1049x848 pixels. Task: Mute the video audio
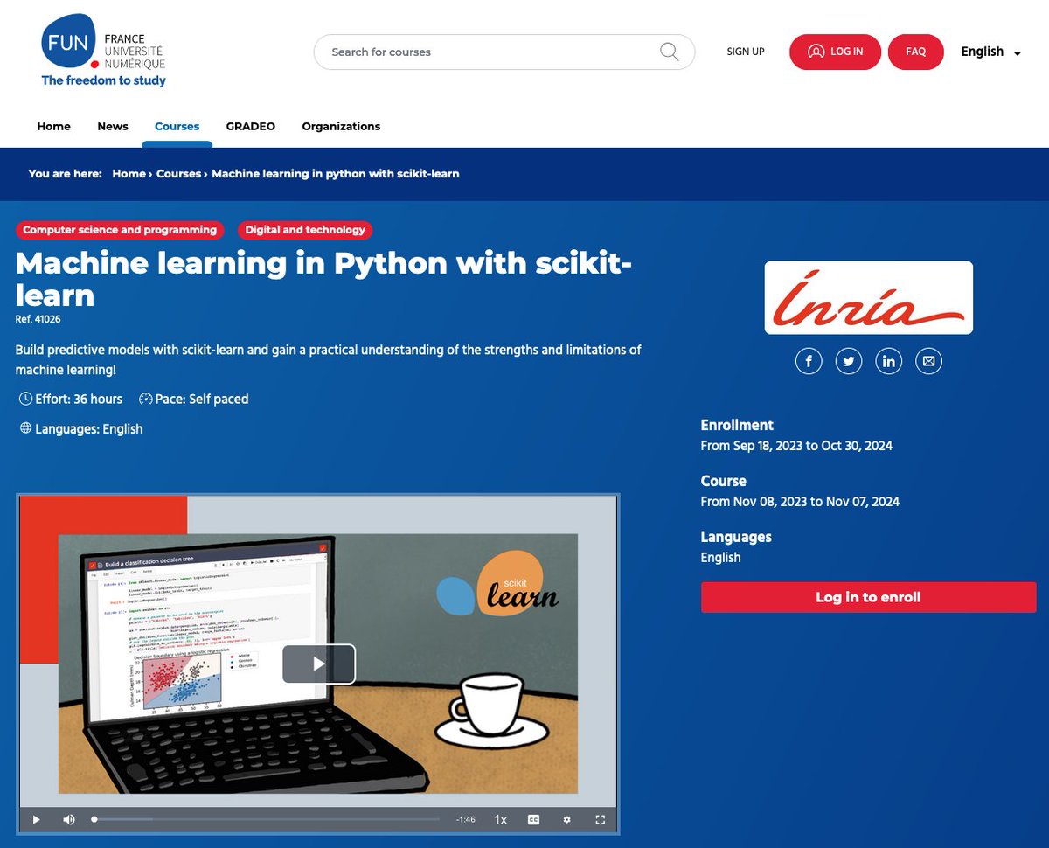(68, 819)
